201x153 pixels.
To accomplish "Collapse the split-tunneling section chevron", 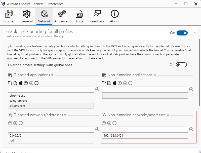I will pos(194,33).
